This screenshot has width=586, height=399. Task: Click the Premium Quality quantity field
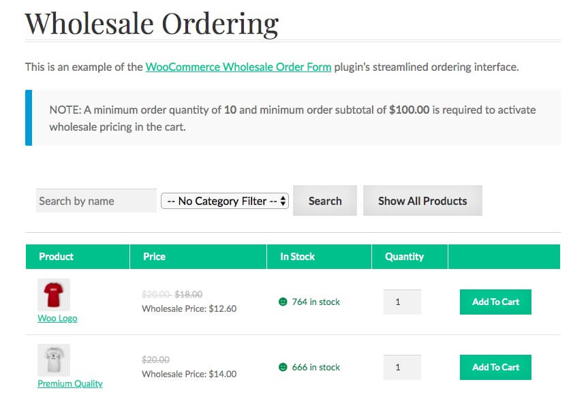pos(402,367)
